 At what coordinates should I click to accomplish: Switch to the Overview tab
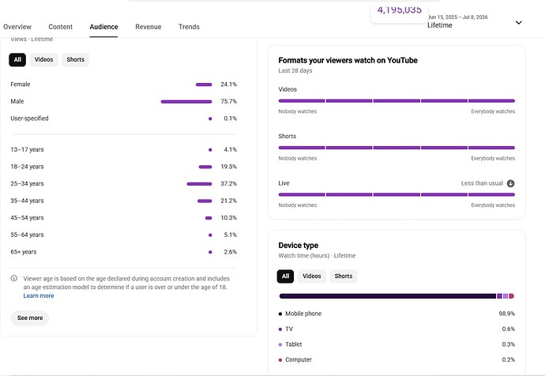tap(17, 27)
